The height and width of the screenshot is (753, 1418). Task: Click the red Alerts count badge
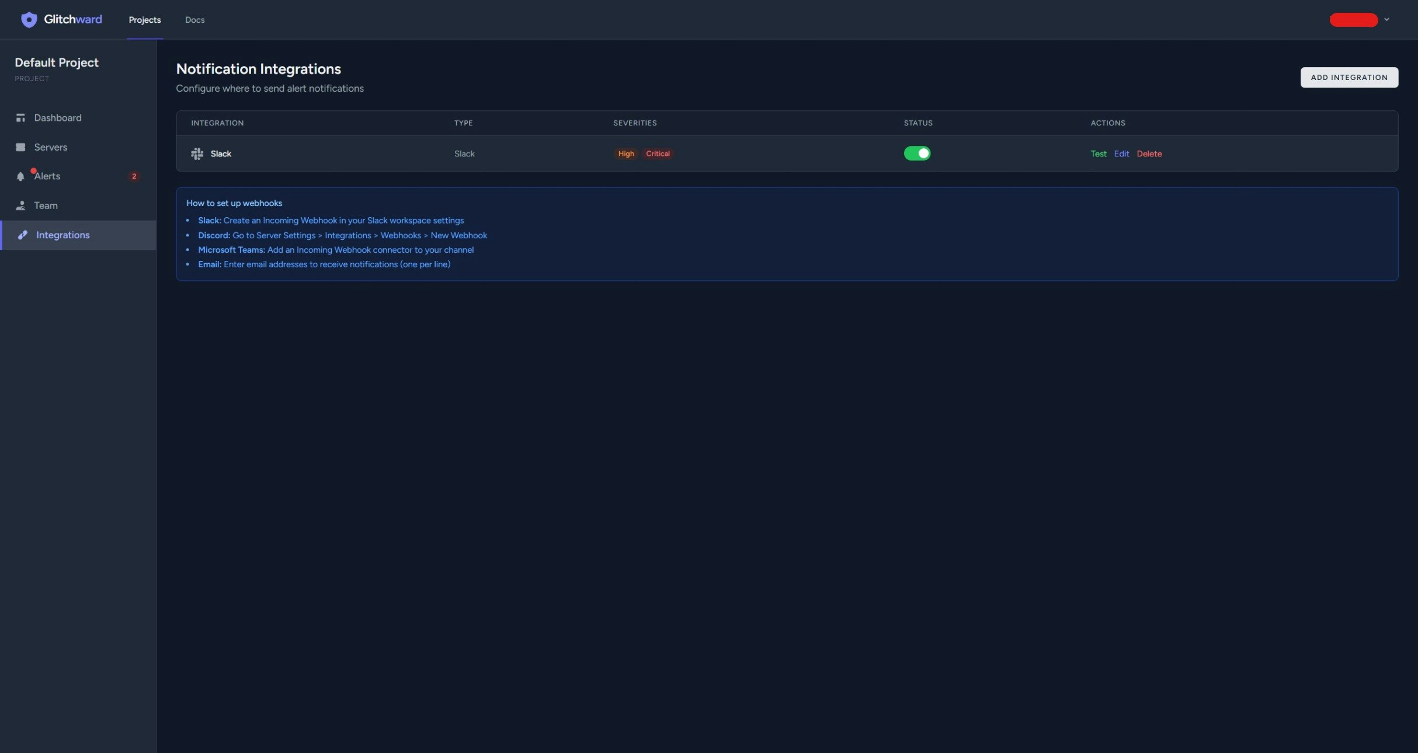tap(134, 176)
